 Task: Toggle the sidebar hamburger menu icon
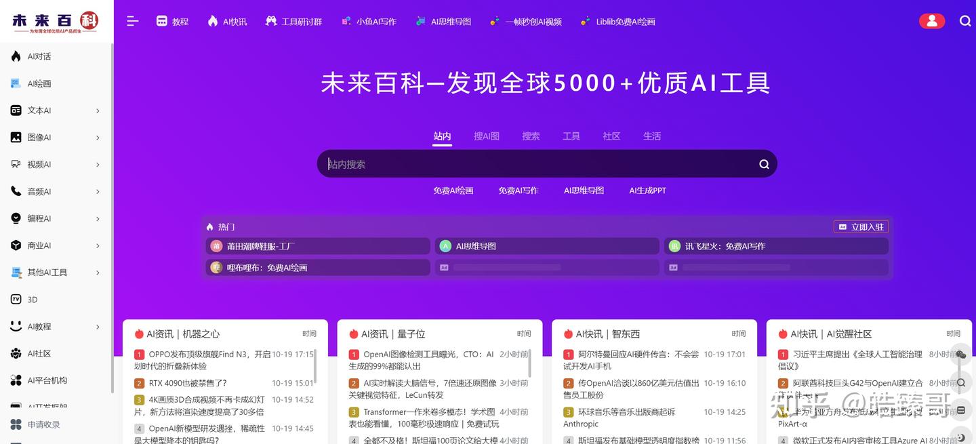[133, 21]
